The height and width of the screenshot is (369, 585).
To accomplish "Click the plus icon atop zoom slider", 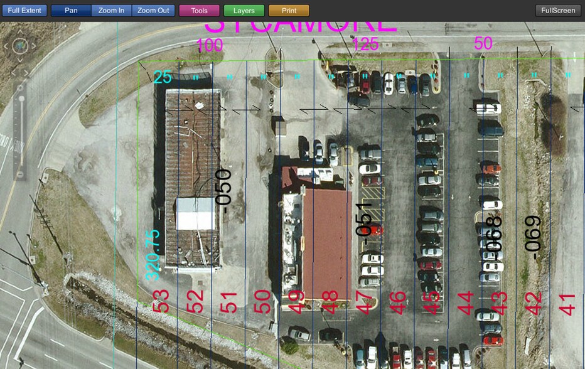I will (x=21, y=87).
